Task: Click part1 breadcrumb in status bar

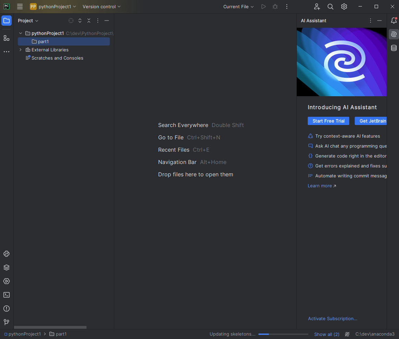Action: [x=58, y=334]
